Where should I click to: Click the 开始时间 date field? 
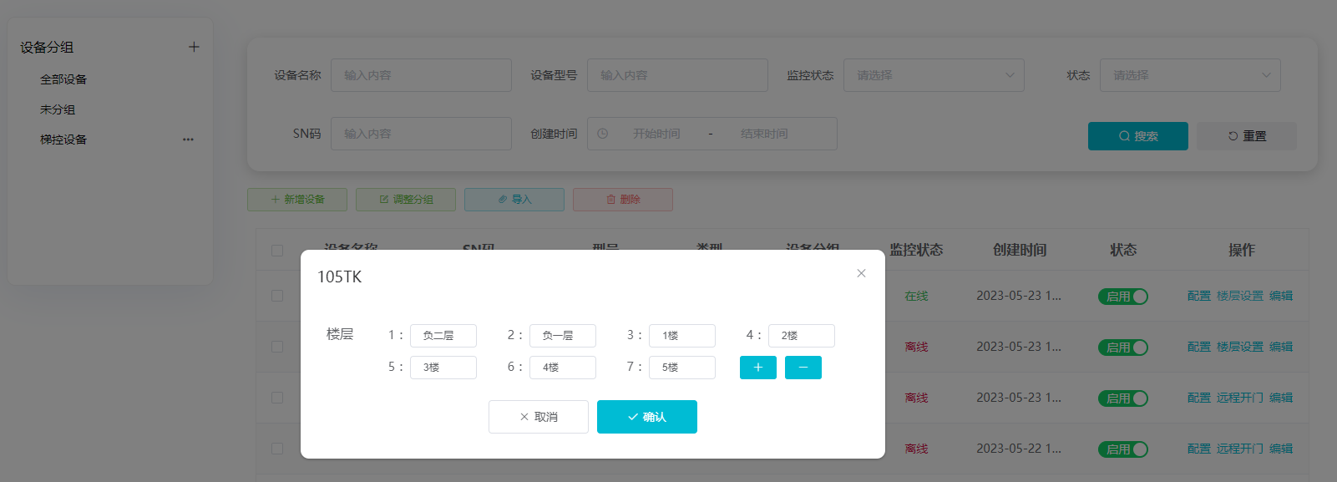[x=656, y=134]
